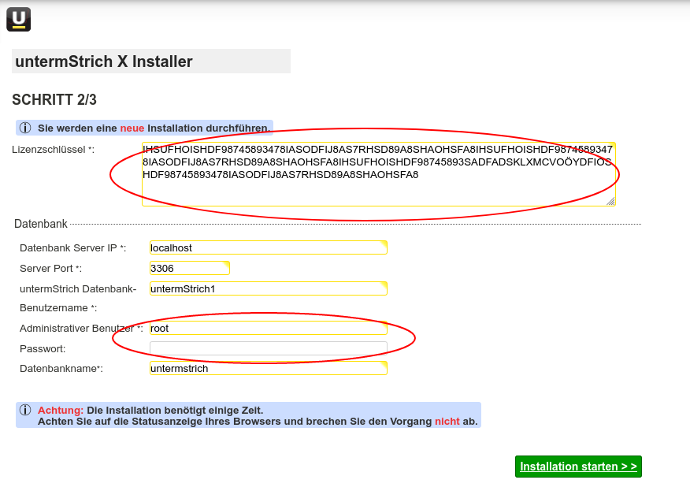Click into the empty Passwort field
690x502 pixels.
268,348
